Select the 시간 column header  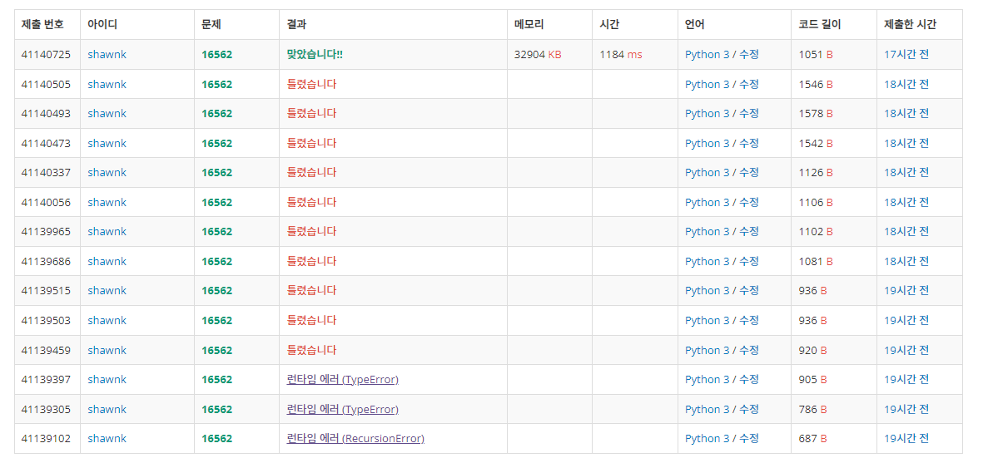pos(609,24)
